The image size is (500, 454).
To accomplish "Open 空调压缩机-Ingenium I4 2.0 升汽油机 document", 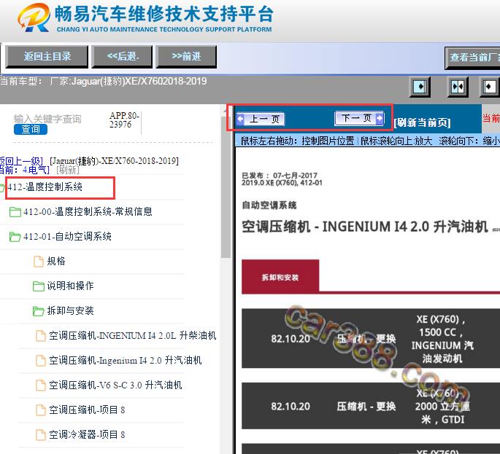I will [x=125, y=360].
